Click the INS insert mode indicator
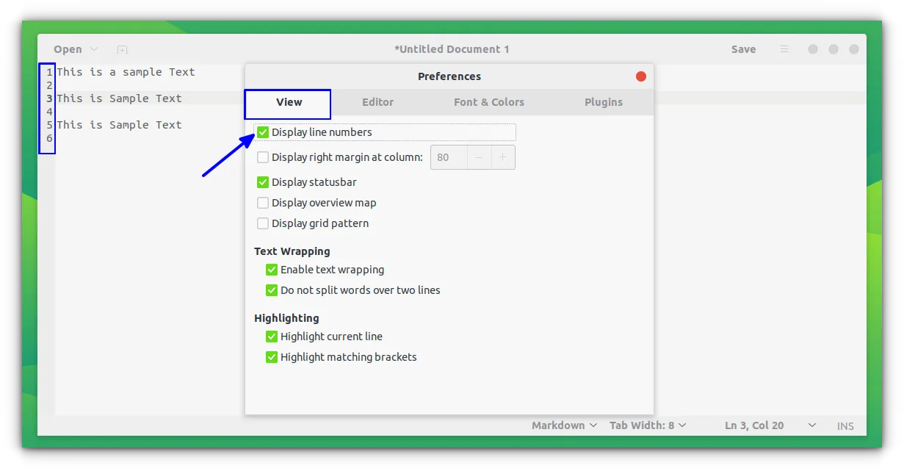 pos(845,426)
